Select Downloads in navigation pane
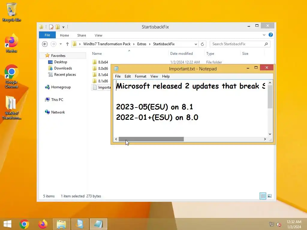Viewport: 307px width, 230px height. (x=63, y=68)
